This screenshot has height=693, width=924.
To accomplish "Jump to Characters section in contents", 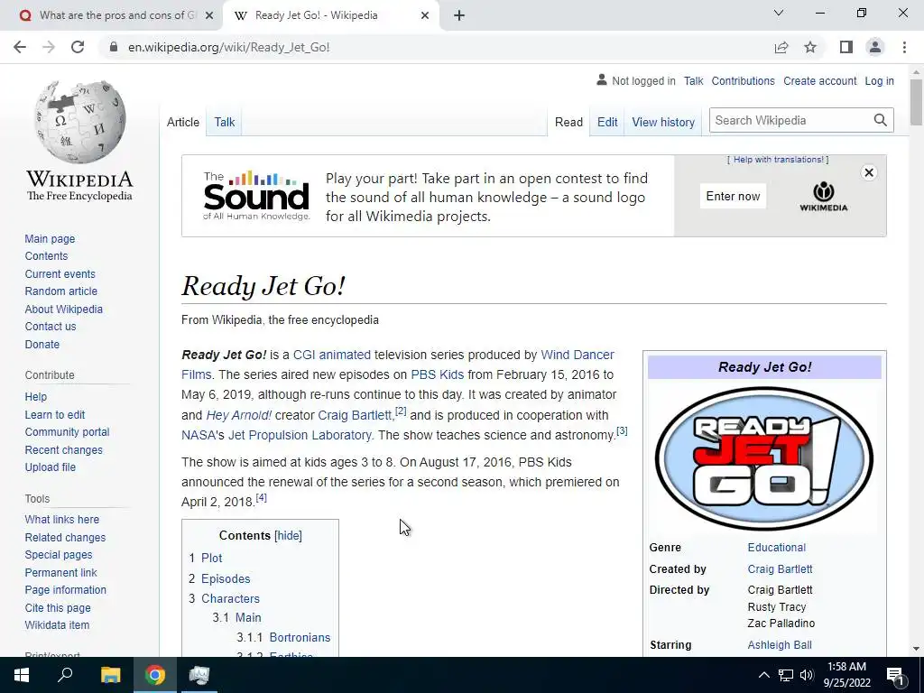I will [230, 598].
